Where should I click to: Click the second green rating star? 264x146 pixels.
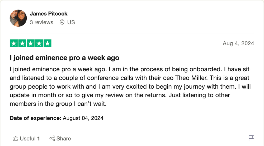[22, 43]
